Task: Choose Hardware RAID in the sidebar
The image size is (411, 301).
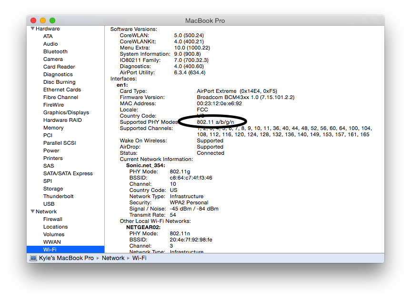Action: click(x=62, y=120)
